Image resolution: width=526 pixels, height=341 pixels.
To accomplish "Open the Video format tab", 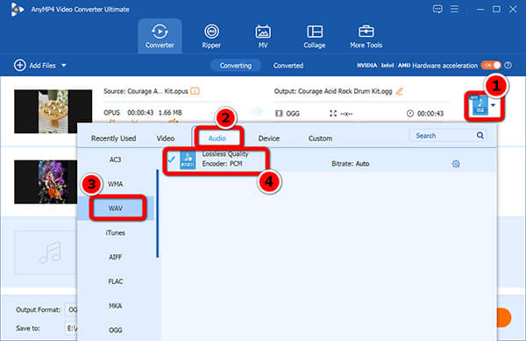I will coord(166,139).
